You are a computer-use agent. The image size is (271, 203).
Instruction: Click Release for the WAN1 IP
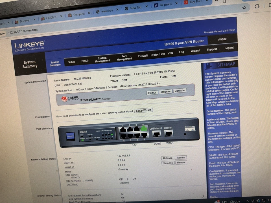[x=168, y=158]
